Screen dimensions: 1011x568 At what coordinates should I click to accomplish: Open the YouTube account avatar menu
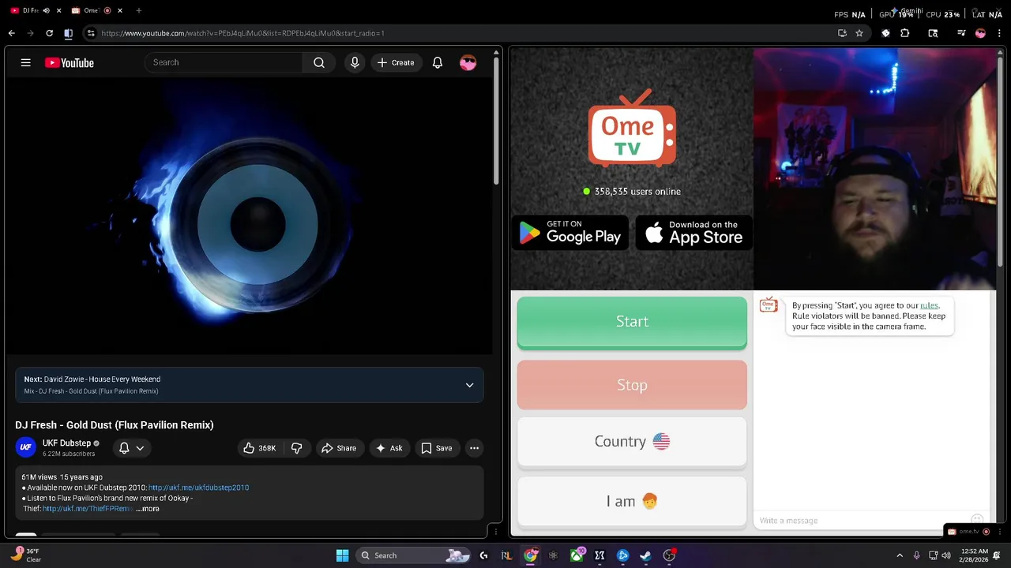point(468,62)
